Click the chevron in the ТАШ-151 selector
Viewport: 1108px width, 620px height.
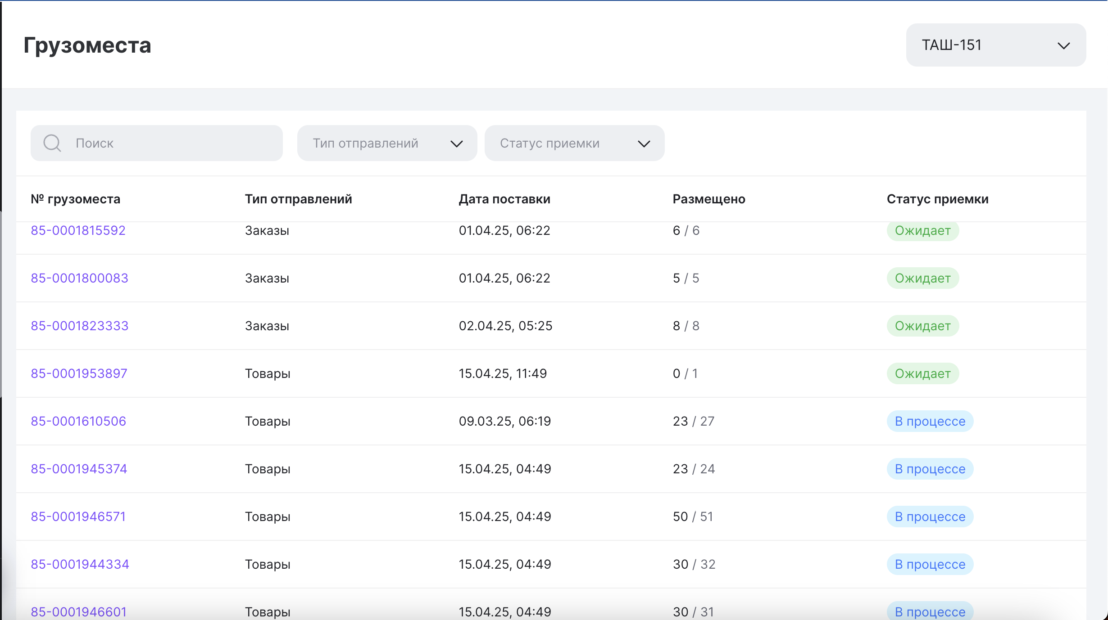(x=1063, y=46)
